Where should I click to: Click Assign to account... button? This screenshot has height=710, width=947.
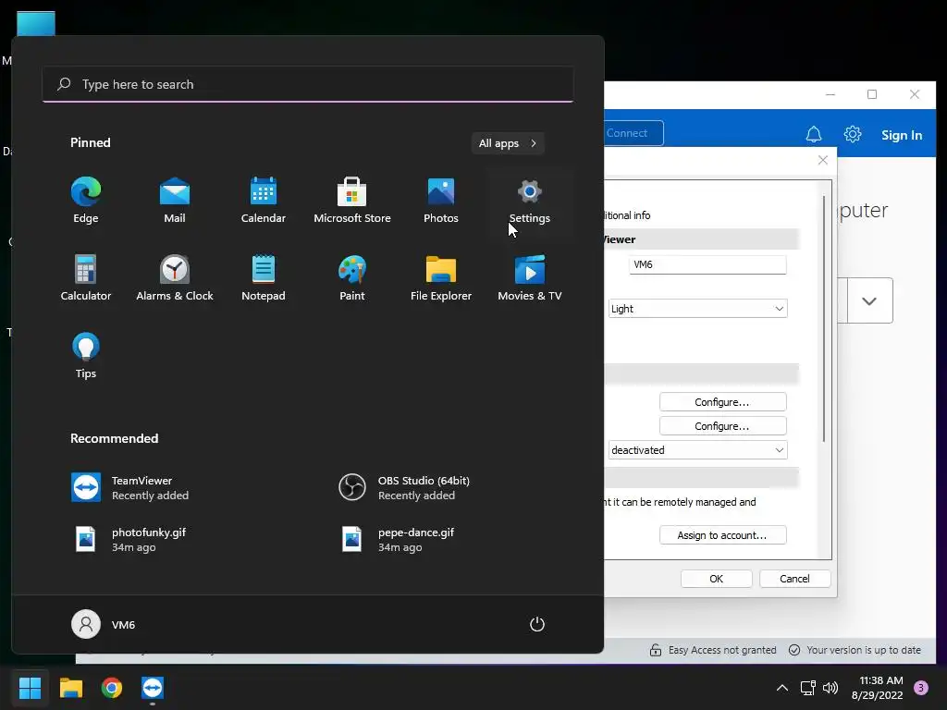point(722,535)
